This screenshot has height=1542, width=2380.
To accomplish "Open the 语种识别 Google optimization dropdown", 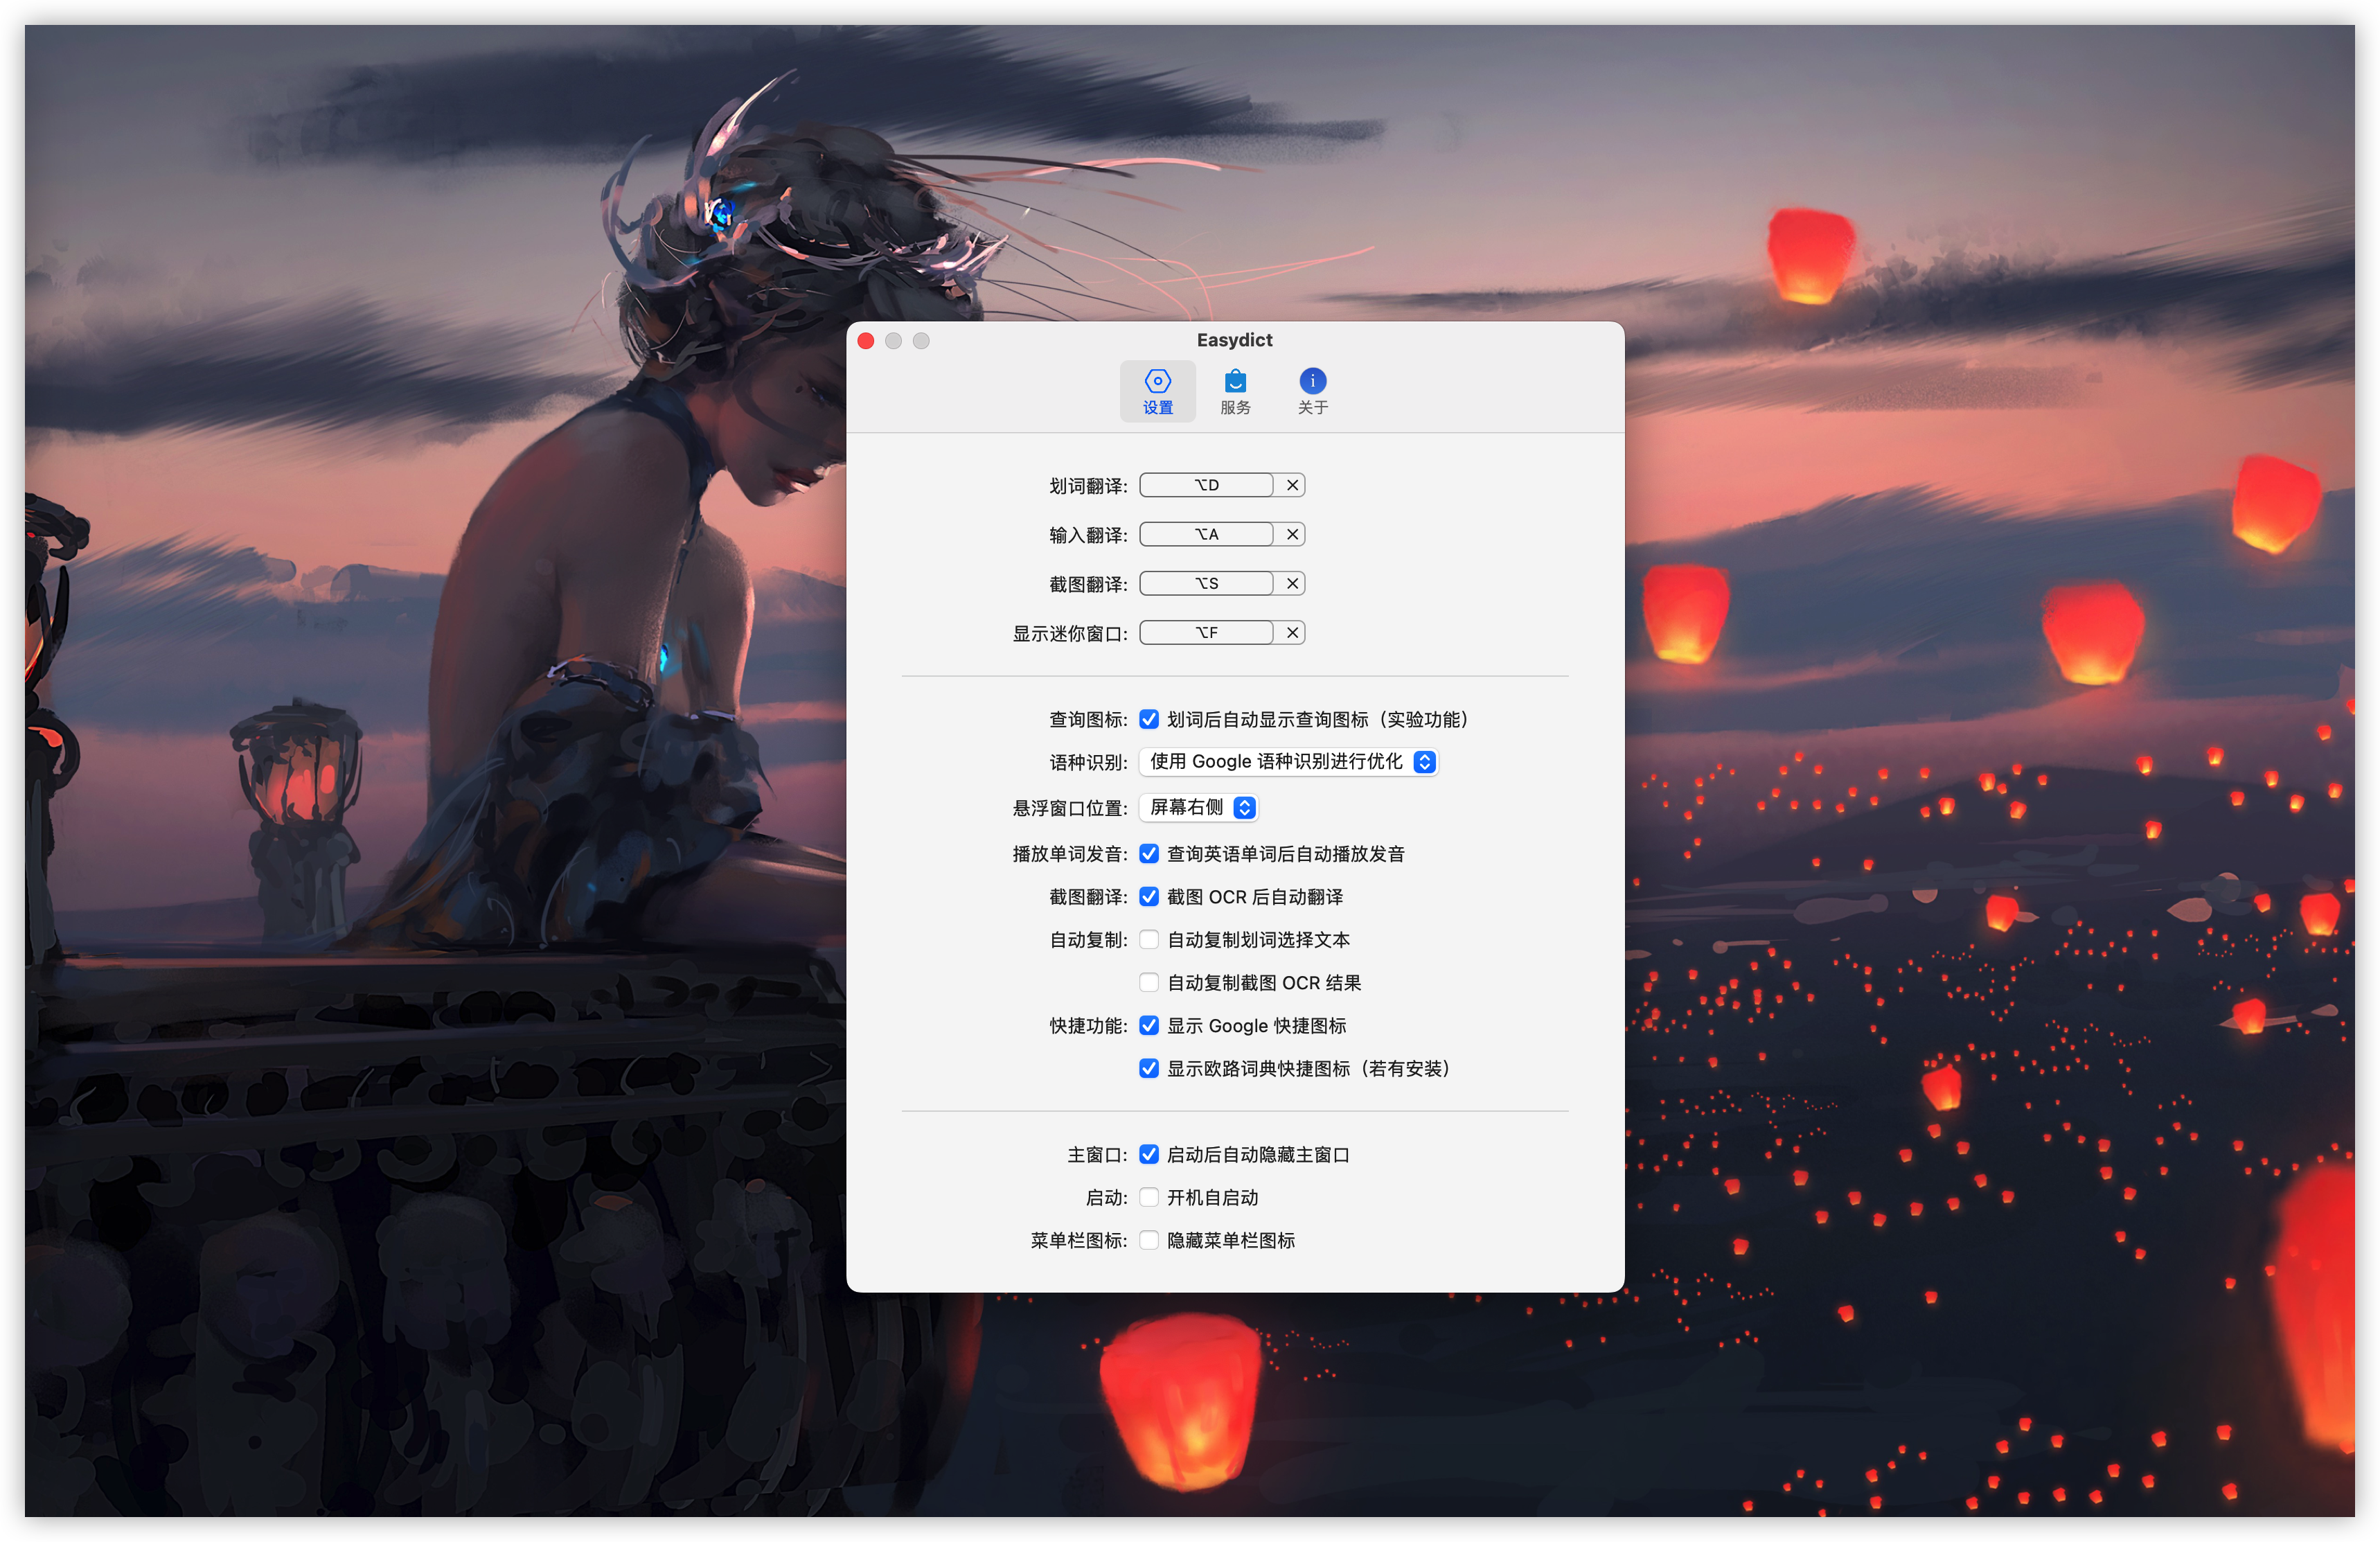I will [1288, 762].
